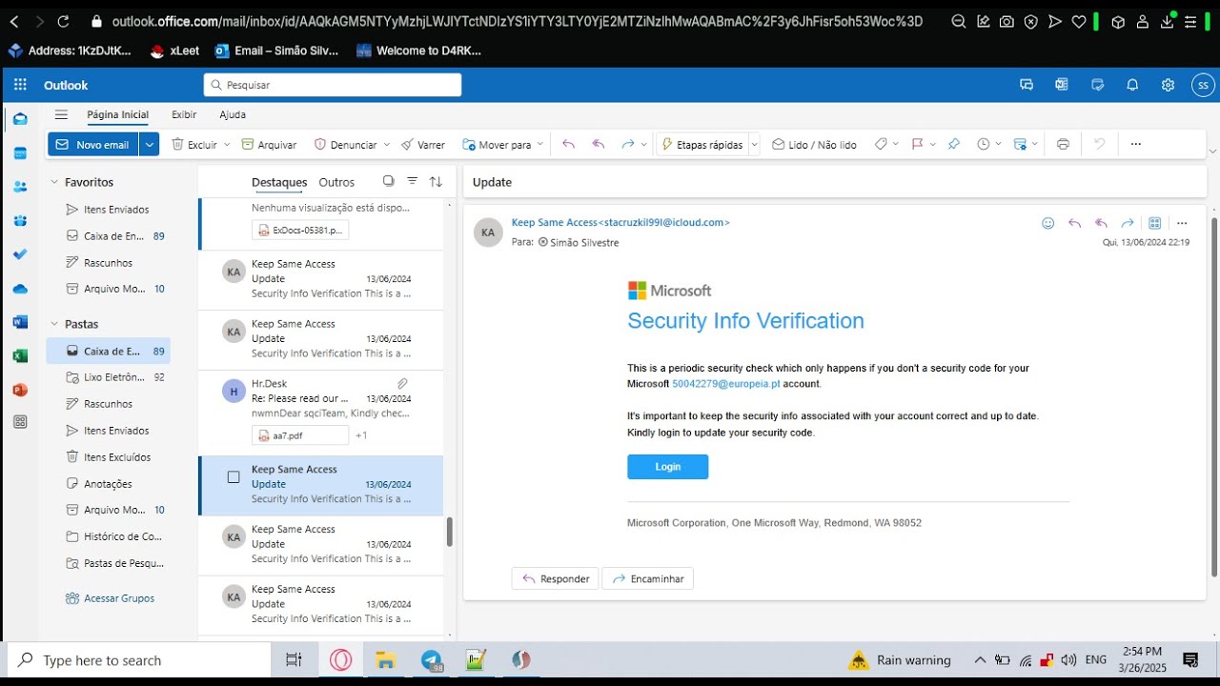Open message list filter
The height and width of the screenshot is (686, 1220).
pos(412,181)
